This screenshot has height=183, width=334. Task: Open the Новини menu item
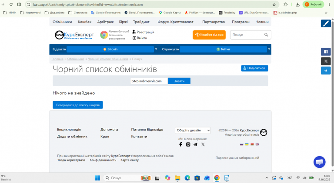click(x=262, y=22)
